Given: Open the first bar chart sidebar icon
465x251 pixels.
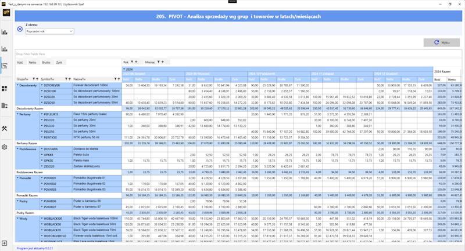Looking at the screenshot, I should click(x=5, y=32).
